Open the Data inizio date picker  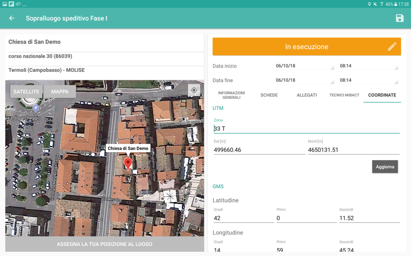pyautogui.click(x=303, y=66)
